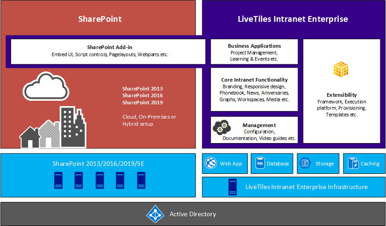This screenshot has height=226, width=386.
Task: Click the Web App label
Action: [x=231, y=164]
